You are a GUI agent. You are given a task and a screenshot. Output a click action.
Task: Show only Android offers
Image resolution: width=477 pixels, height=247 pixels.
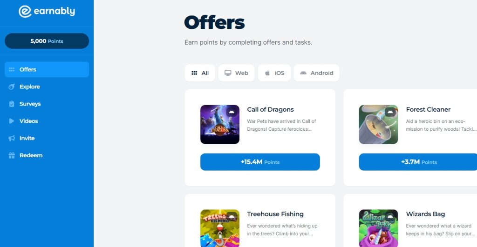pyautogui.click(x=317, y=73)
